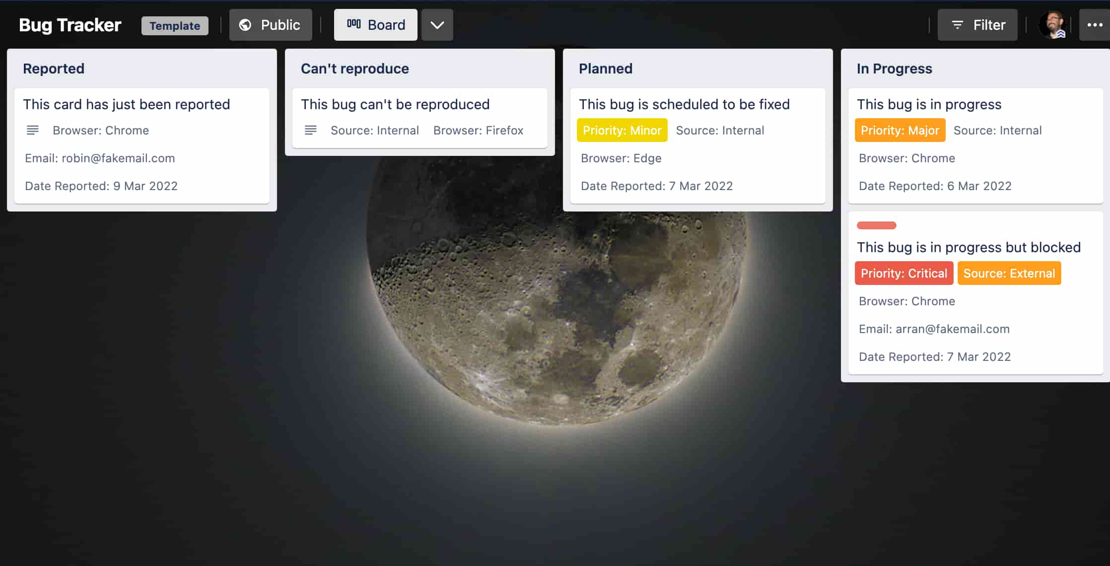
Task: Click the yellow Priority: Minor label
Action: (x=622, y=130)
